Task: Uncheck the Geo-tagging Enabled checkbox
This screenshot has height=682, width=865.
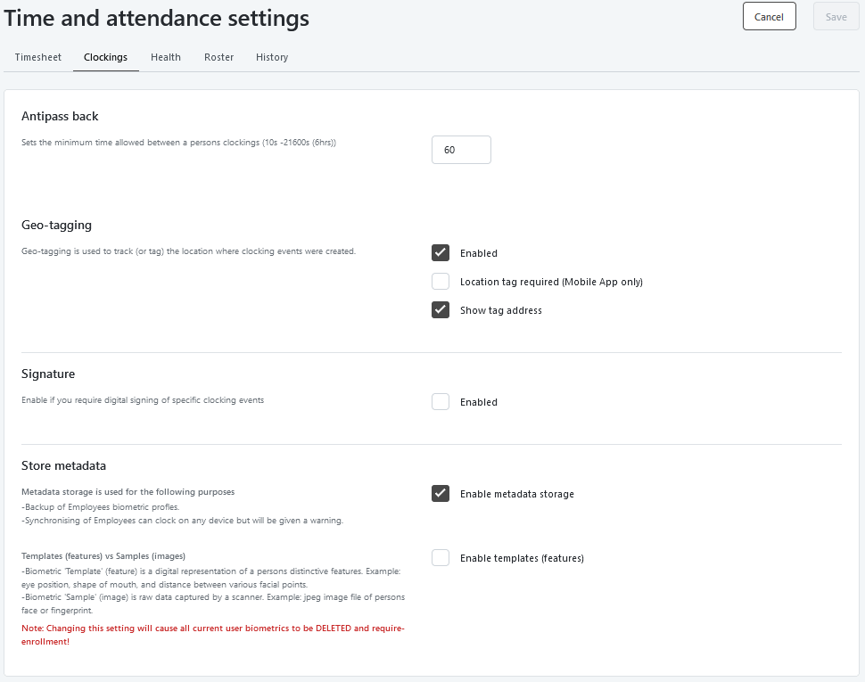Action: [x=441, y=252]
